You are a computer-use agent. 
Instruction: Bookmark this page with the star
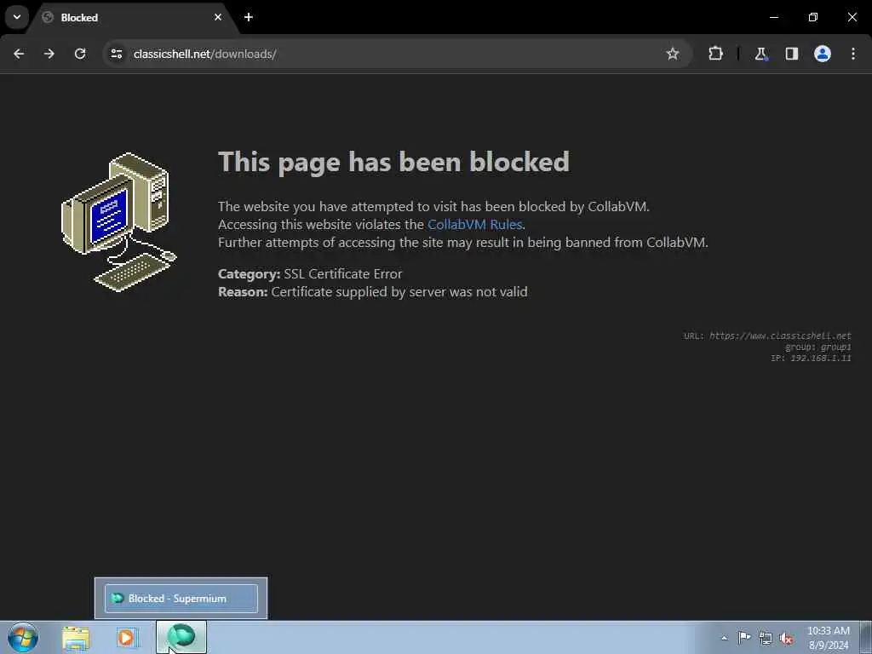[x=673, y=54]
